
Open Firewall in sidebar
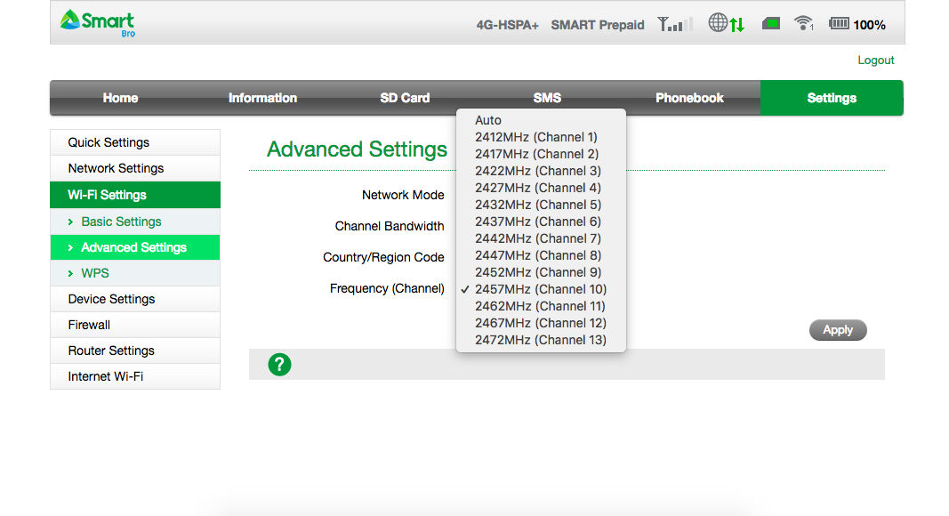click(x=135, y=325)
